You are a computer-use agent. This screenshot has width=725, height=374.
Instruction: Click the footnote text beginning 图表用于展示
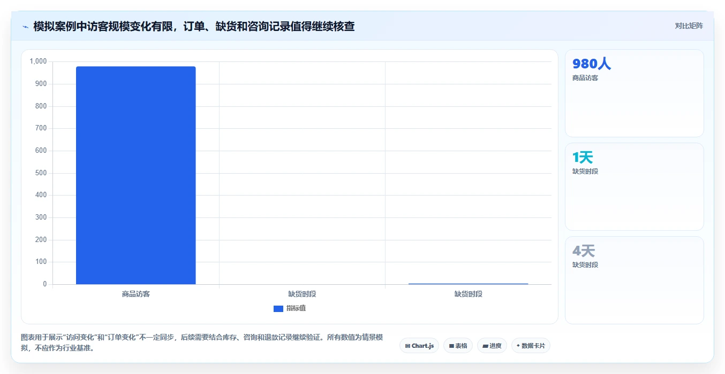click(202, 342)
